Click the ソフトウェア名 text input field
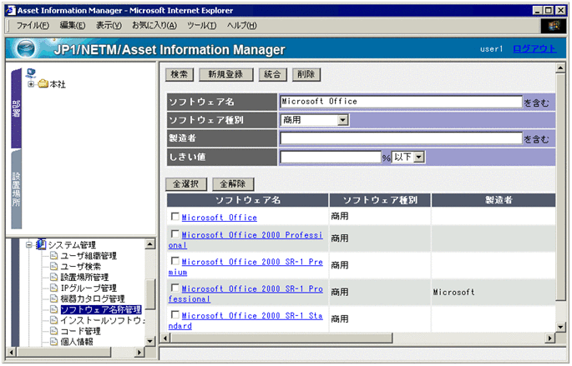Image resolution: width=572 pixels, height=366 pixels. click(x=400, y=102)
